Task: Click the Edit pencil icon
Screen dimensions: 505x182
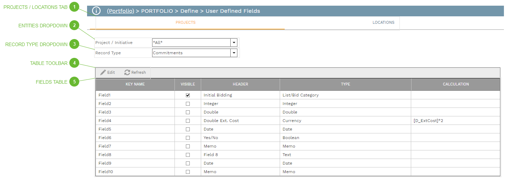Action: click(x=103, y=72)
